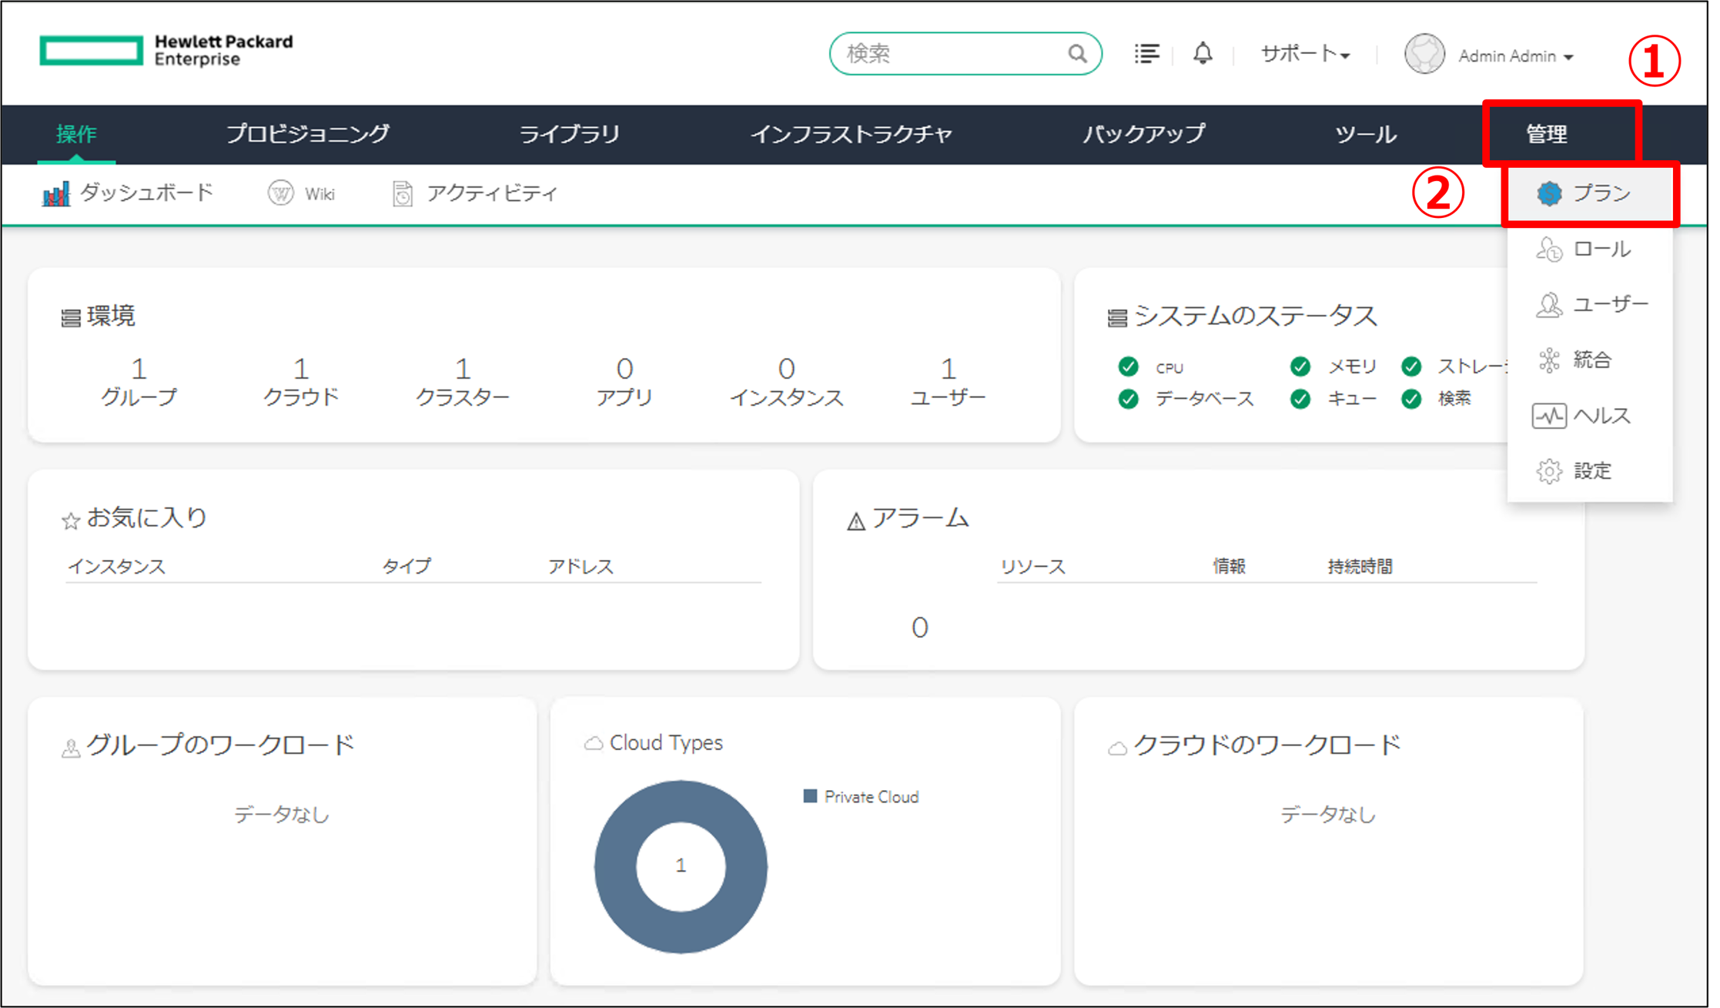
Task: Click the データベース green status check
Action: point(1129,399)
